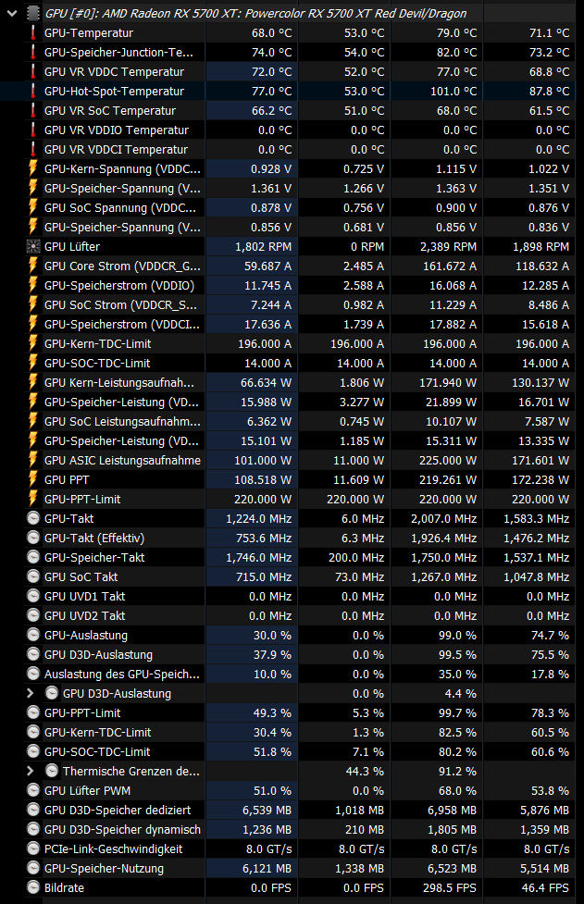
Task: Select the GPU-Temperatur sensor row
Action: [x=300, y=33]
